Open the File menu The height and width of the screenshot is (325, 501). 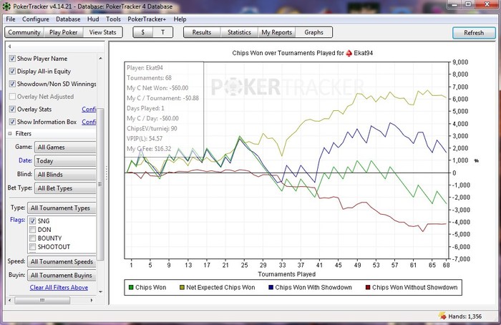[11, 19]
